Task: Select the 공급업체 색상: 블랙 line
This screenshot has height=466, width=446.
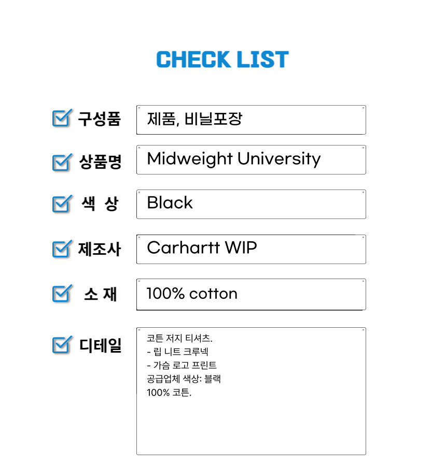Action: pyautogui.click(x=184, y=379)
